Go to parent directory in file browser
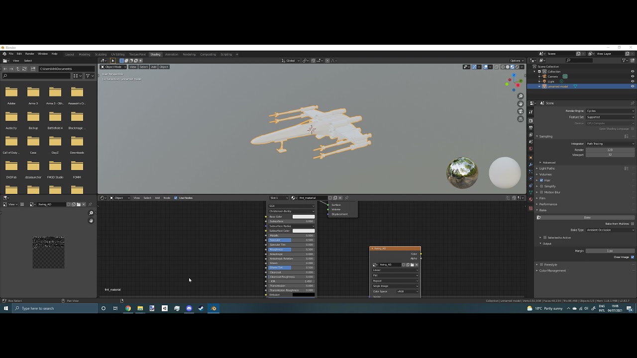637x358 pixels. coord(17,69)
